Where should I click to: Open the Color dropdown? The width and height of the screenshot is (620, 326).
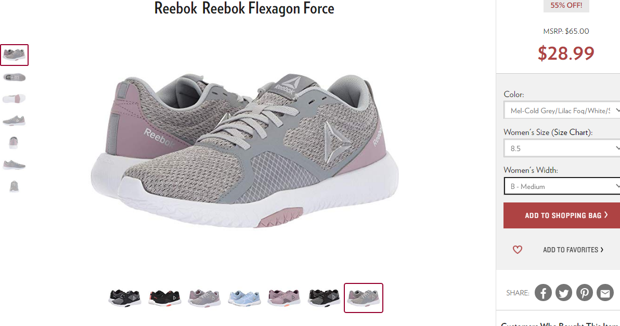point(562,111)
